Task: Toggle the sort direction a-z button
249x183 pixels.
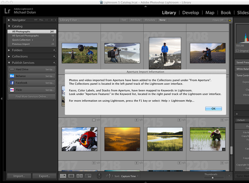Action: (x=110, y=176)
